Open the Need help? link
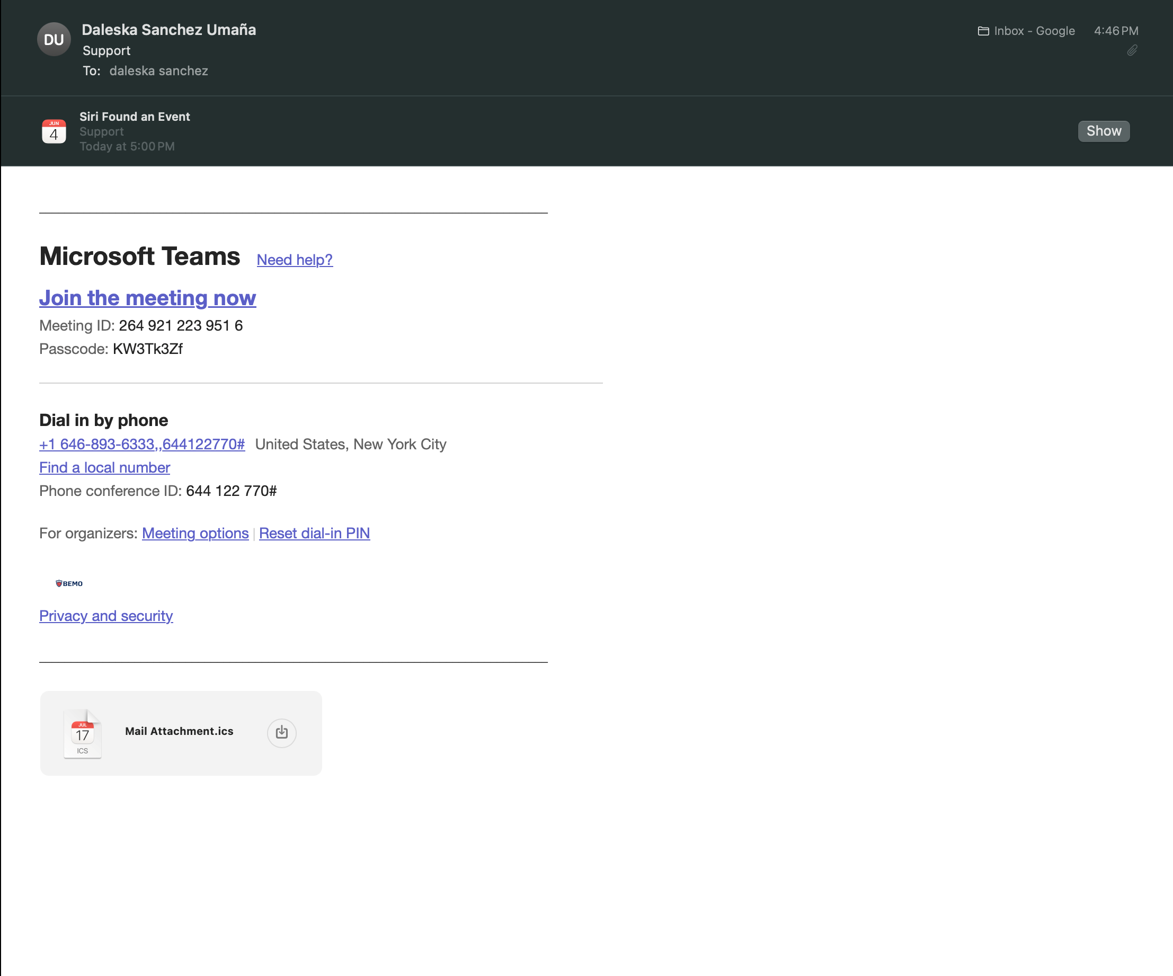Image resolution: width=1173 pixels, height=976 pixels. pos(295,260)
